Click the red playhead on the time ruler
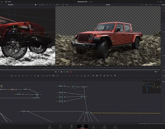The image size is (165, 129). 44,67
